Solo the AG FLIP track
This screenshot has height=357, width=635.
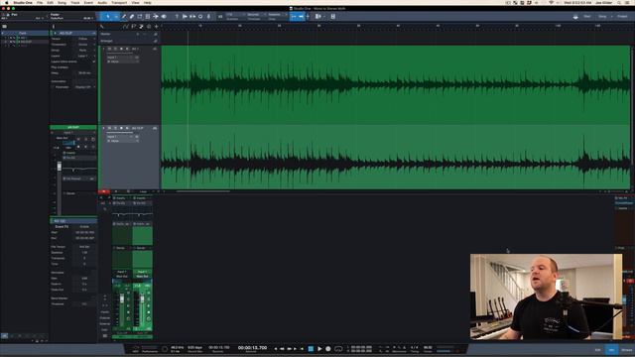coord(115,128)
